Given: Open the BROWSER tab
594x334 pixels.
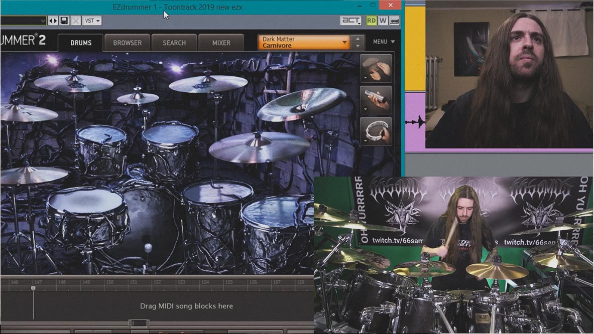Looking at the screenshot, I should (x=128, y=43).
